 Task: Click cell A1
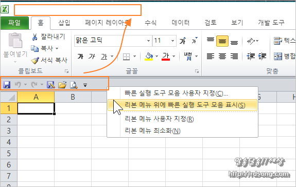pos(36,108)
